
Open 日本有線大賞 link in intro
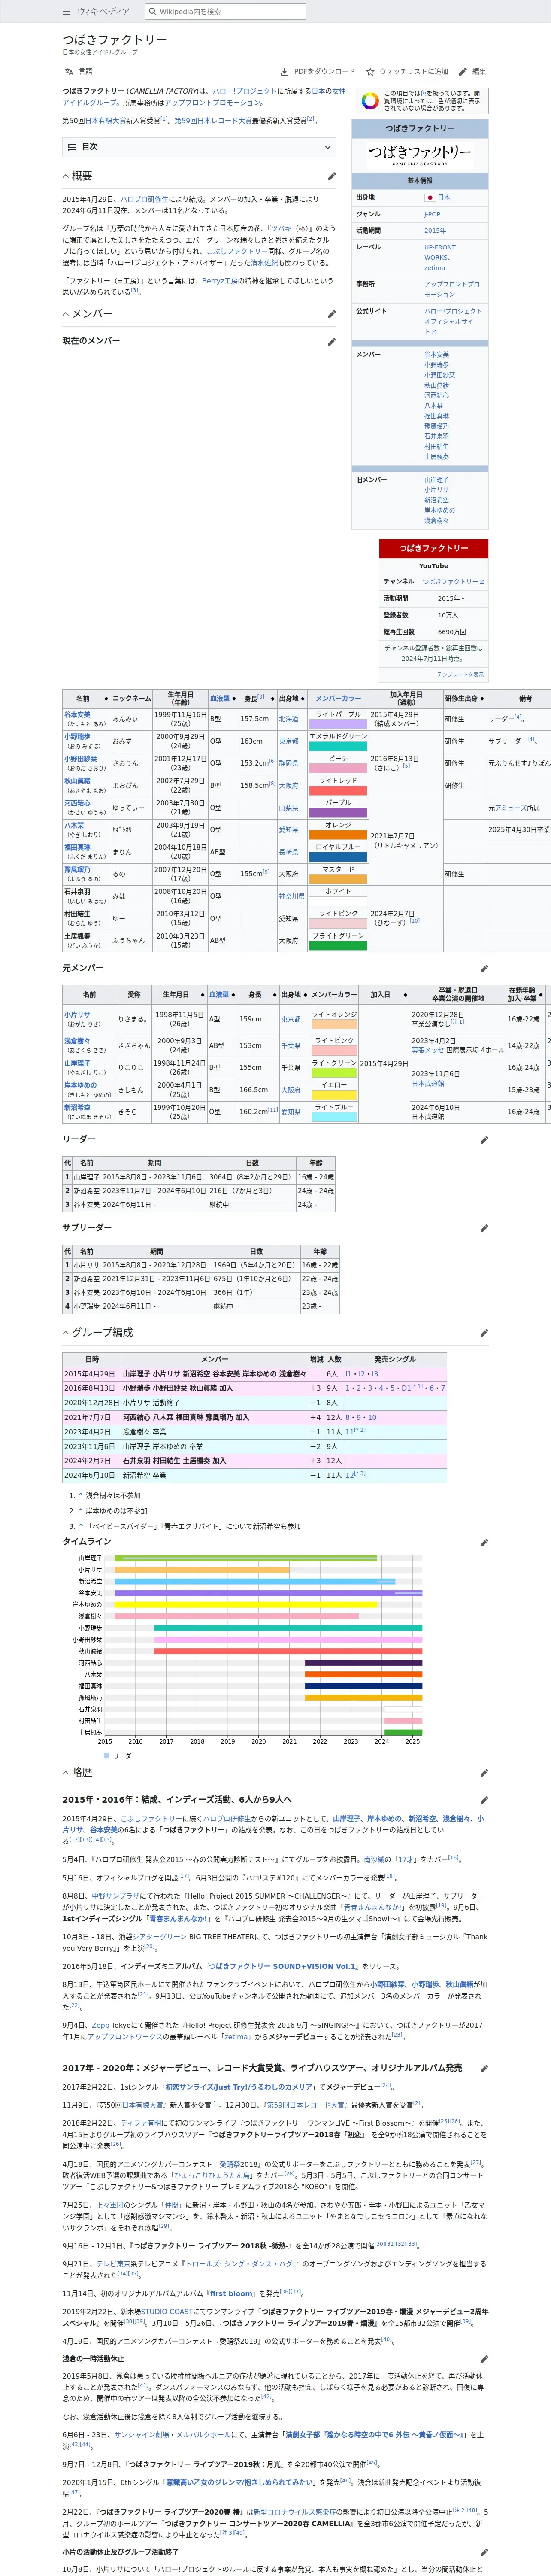pos(105,120)
